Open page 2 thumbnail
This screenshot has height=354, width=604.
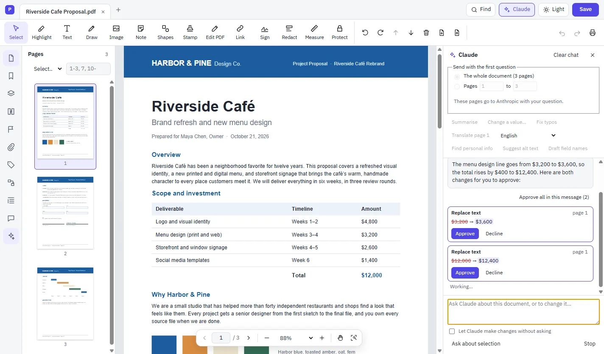(x=65, y=213)
